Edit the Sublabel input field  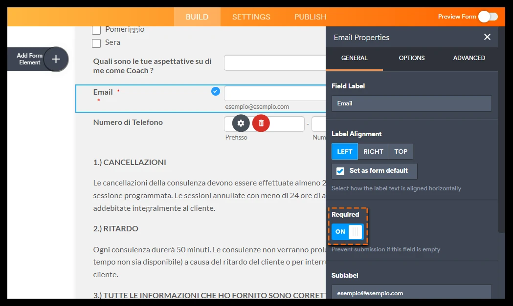411,293
